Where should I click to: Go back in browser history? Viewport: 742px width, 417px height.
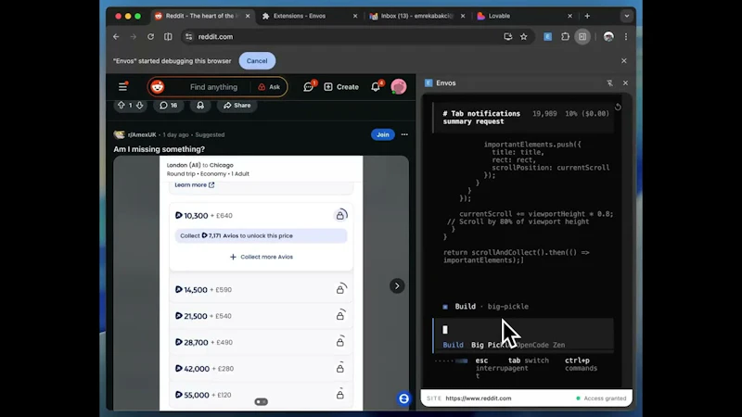(x=116, y=36)
